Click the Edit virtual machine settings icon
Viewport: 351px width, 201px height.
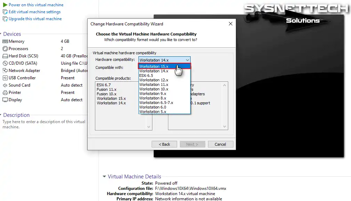5,11
